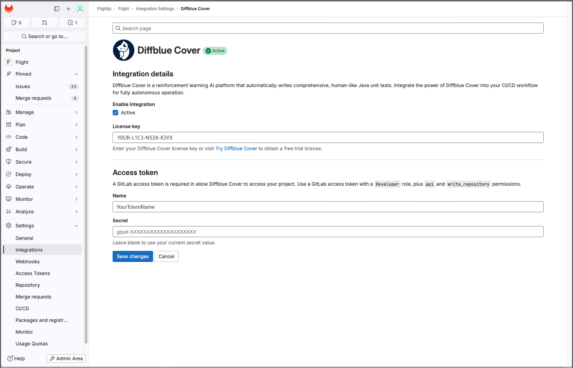
Task: Open the Access Tokens settings page
Action: [43, 273]
